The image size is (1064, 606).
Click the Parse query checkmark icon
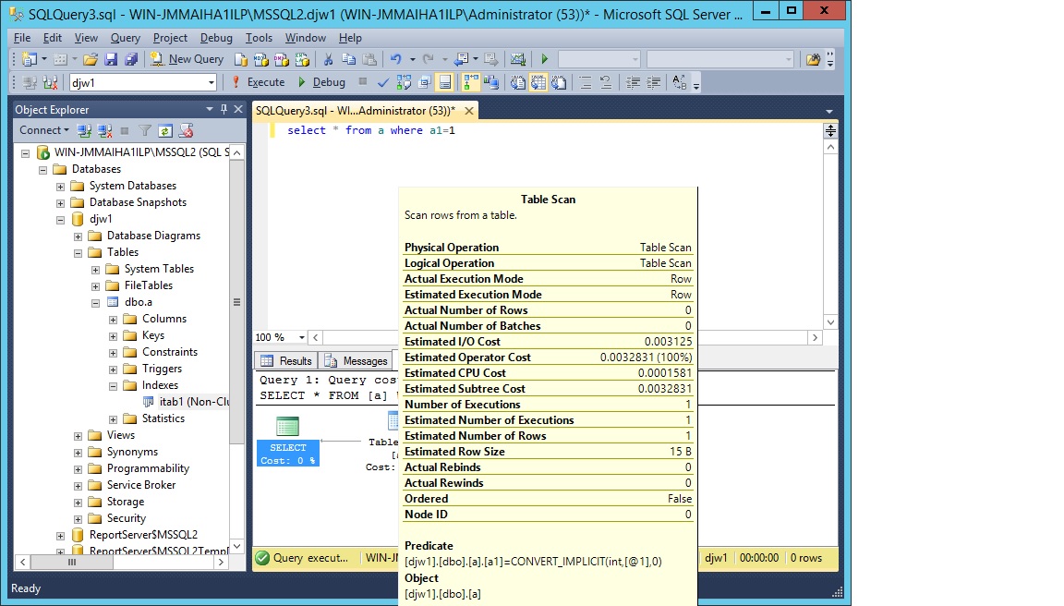click(x=382, y=82)
